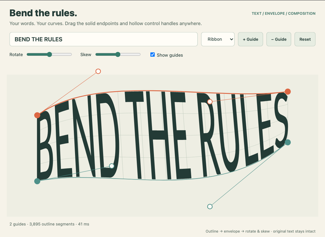This screenshot has width=325, height=237.
Task: Click the Skew slider thumb
Action: [118, 54]
